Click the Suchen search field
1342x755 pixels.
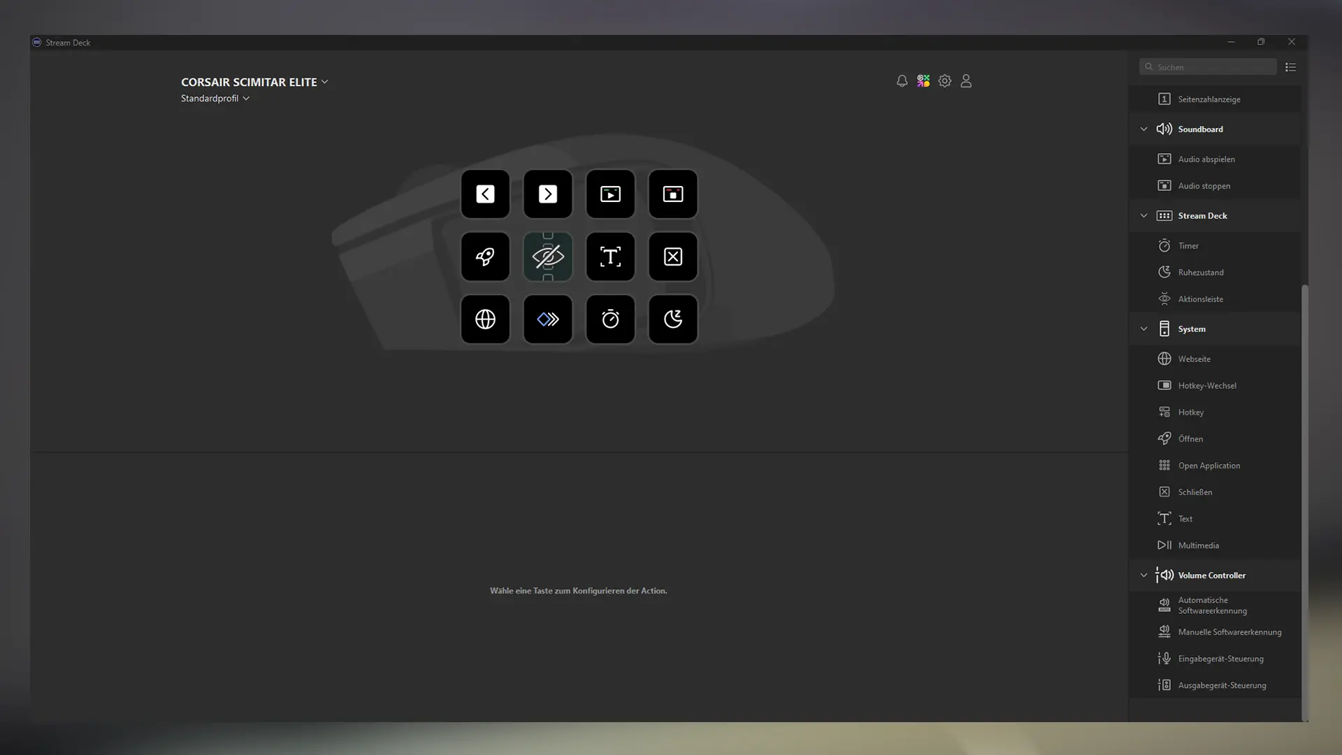[x=1213, y=67]
